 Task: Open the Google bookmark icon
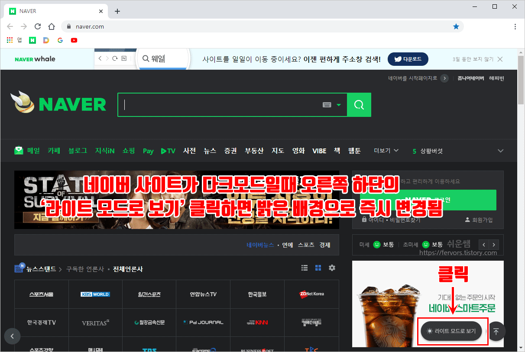click(x=60, y=40)
